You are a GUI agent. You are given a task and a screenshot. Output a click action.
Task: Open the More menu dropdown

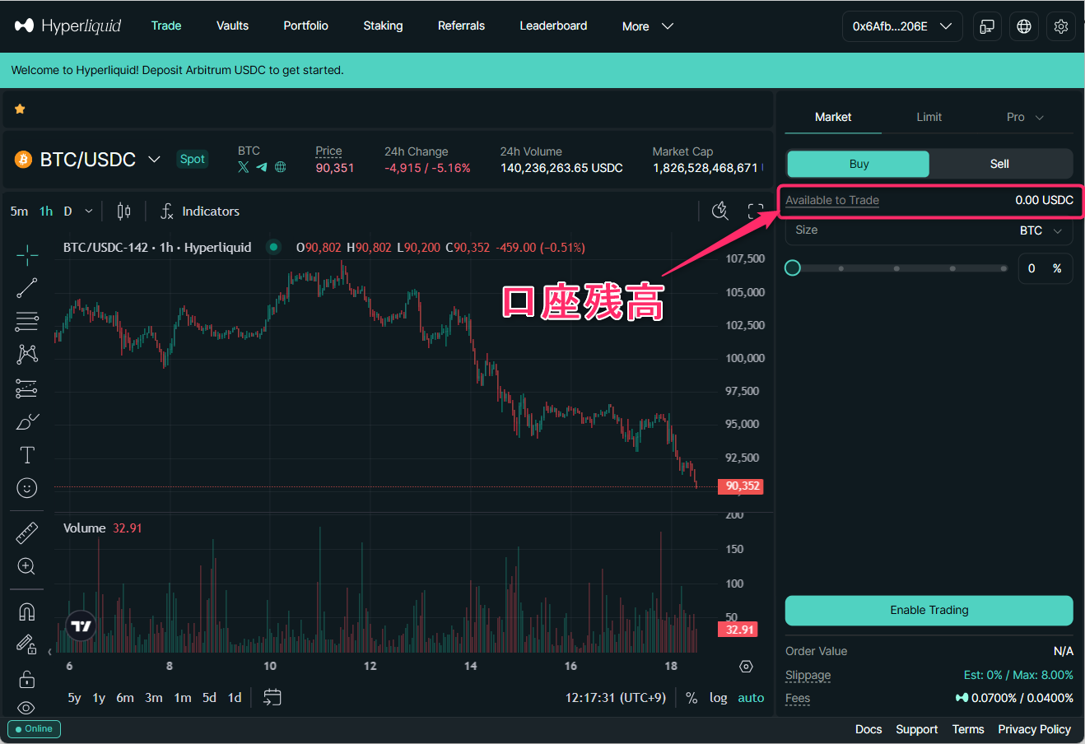[647, 26]
